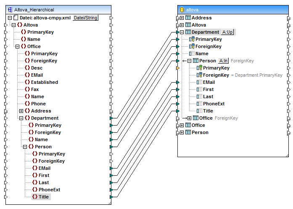
Task: Select the Desc element under Office
Action: (37, 68)
